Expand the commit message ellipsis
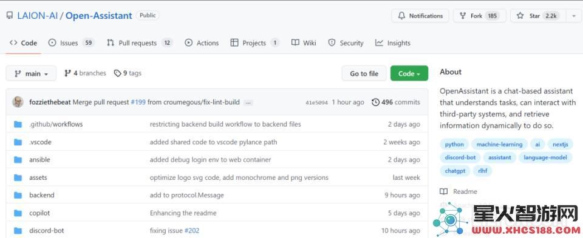 tap(248, 103)
